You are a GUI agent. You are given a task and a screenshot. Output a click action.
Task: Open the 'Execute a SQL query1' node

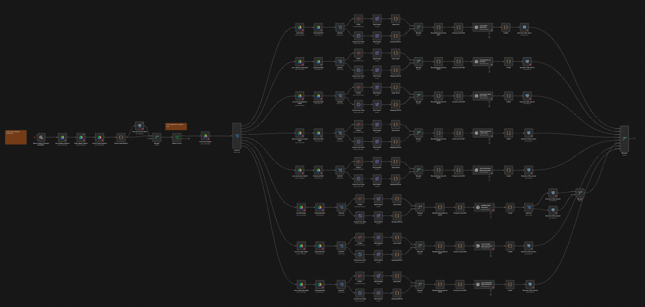point(527,62)
